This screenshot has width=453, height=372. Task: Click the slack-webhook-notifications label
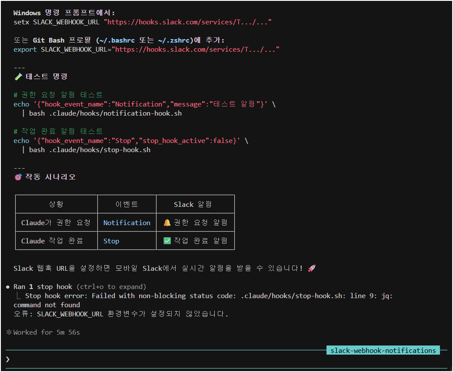(383, 350)
